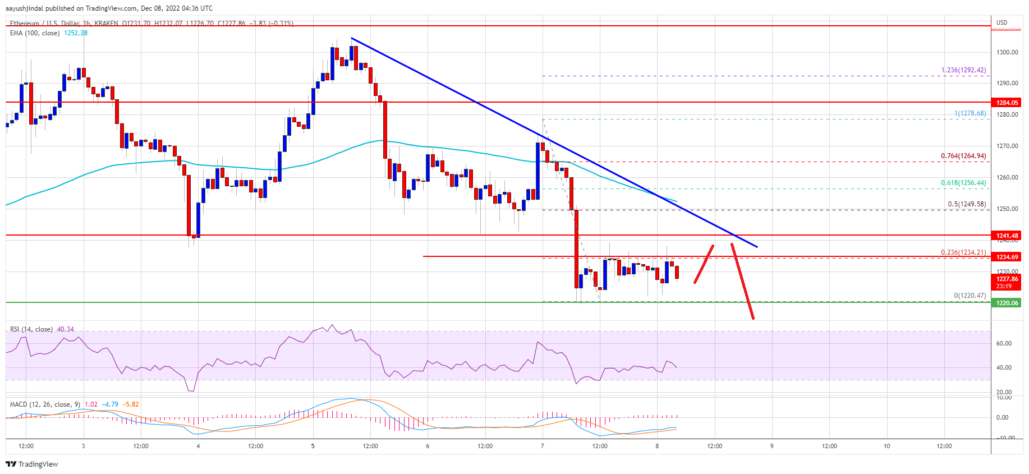Click the 1234.69 red price label
The image size is (1029, 474).
coord(1007,257)
